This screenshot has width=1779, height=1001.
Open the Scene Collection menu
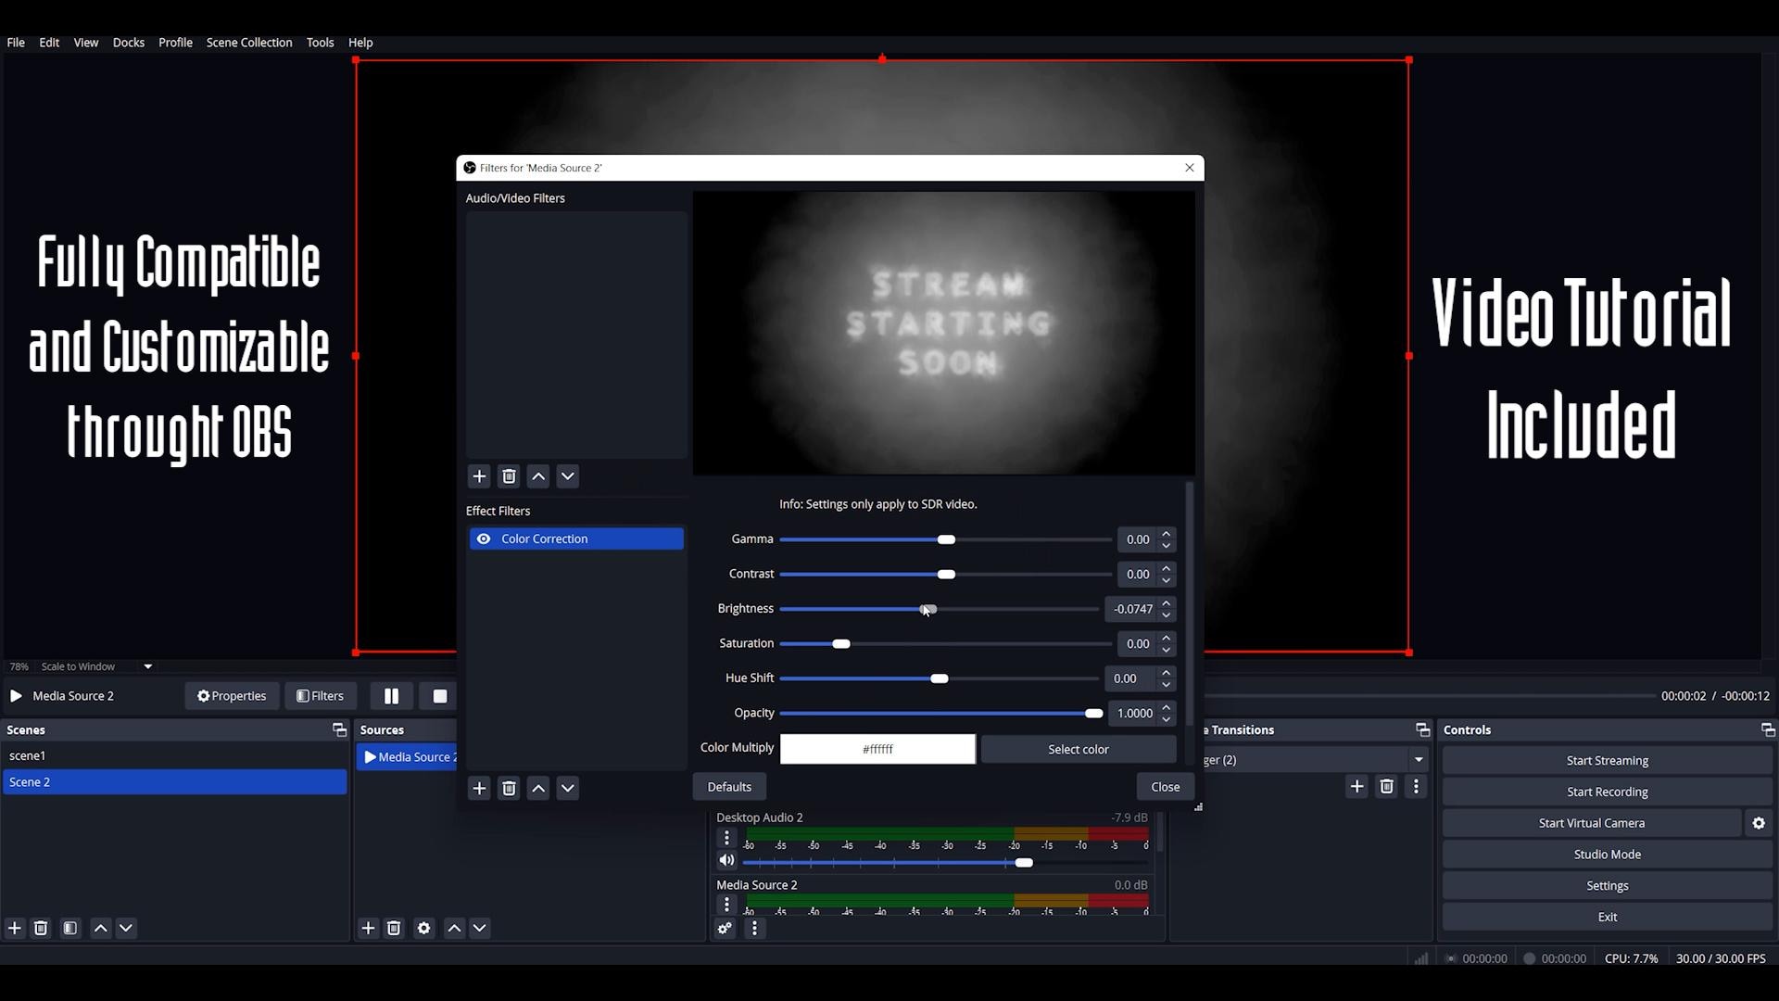[249, 43]
